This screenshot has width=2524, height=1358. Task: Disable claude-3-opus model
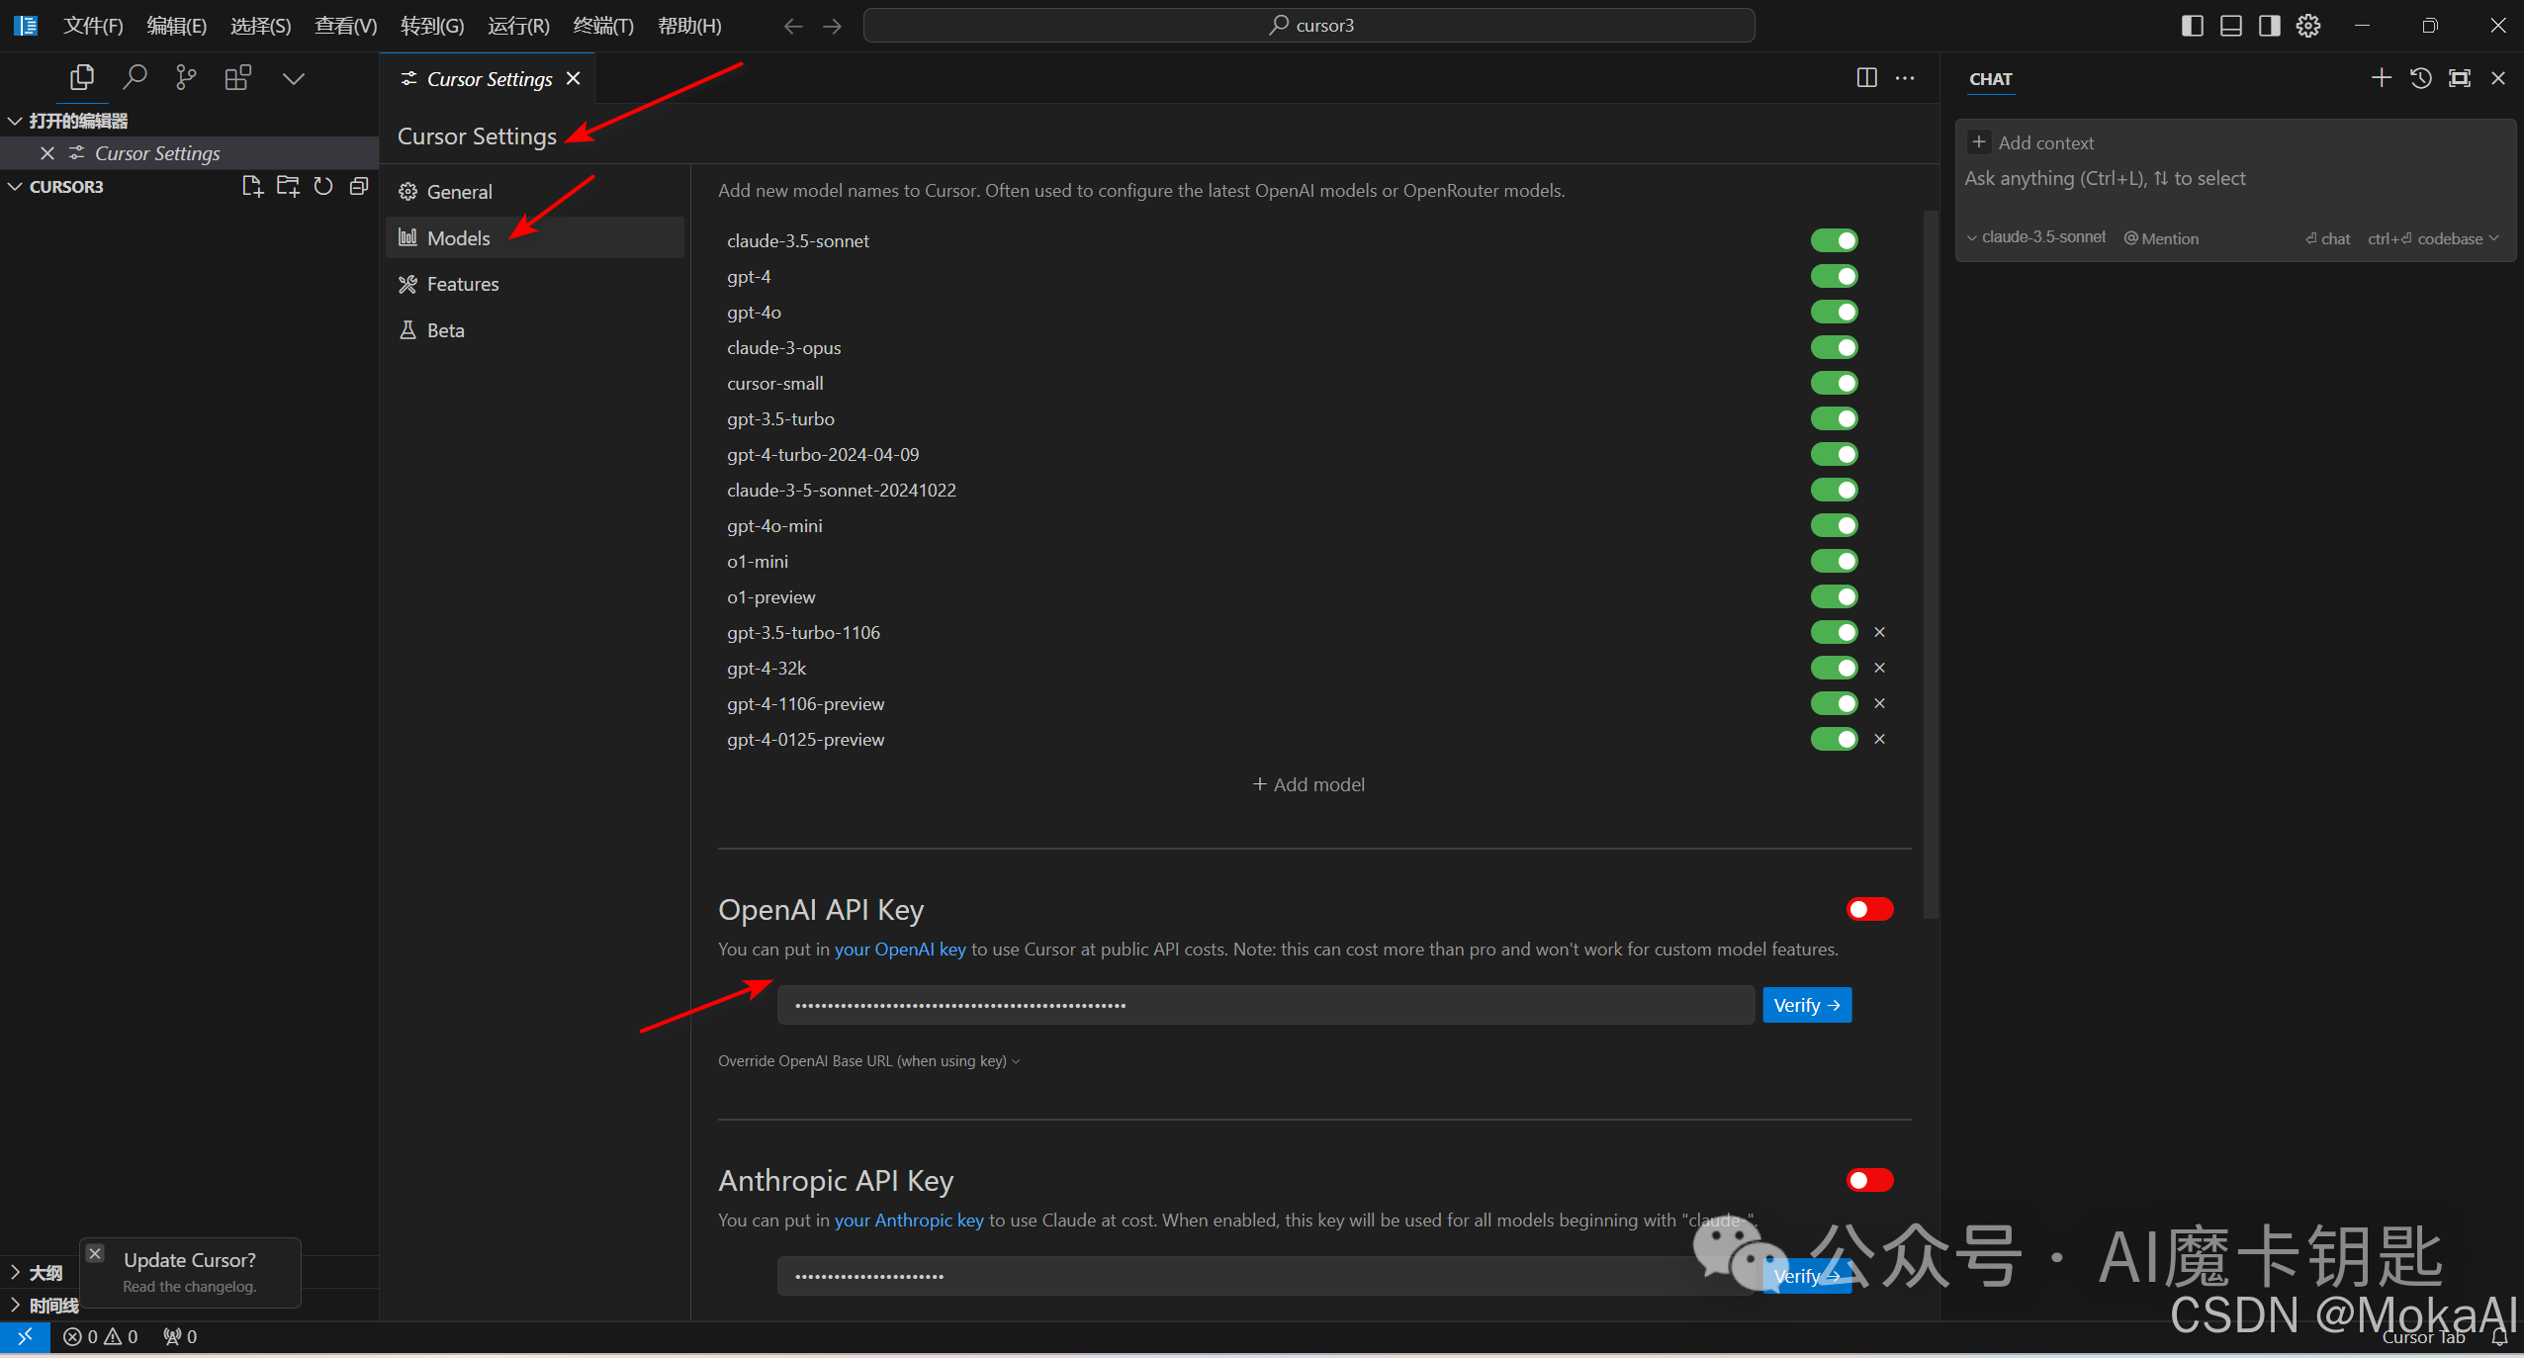tap(1834, 347)
